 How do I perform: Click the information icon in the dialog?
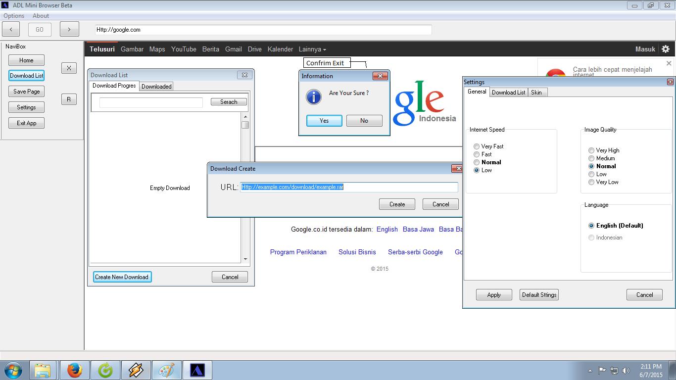pyautogui.click(x=314, y=96)
